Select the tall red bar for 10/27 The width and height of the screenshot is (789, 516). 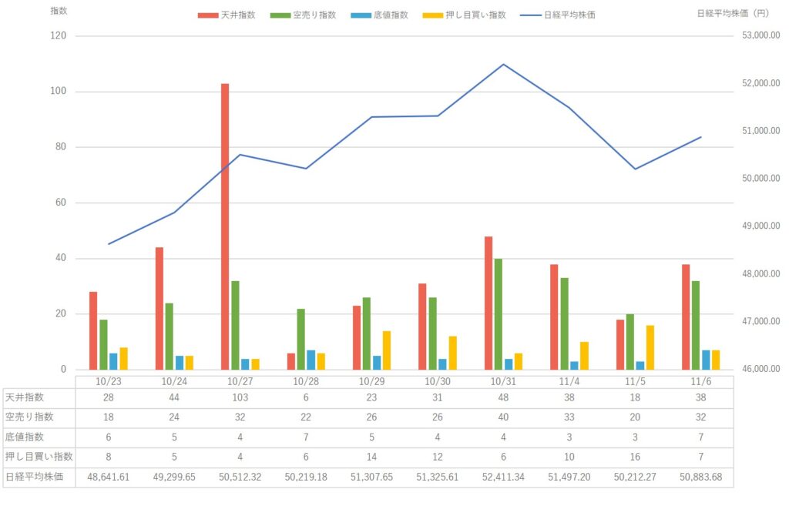coord(225,226)
